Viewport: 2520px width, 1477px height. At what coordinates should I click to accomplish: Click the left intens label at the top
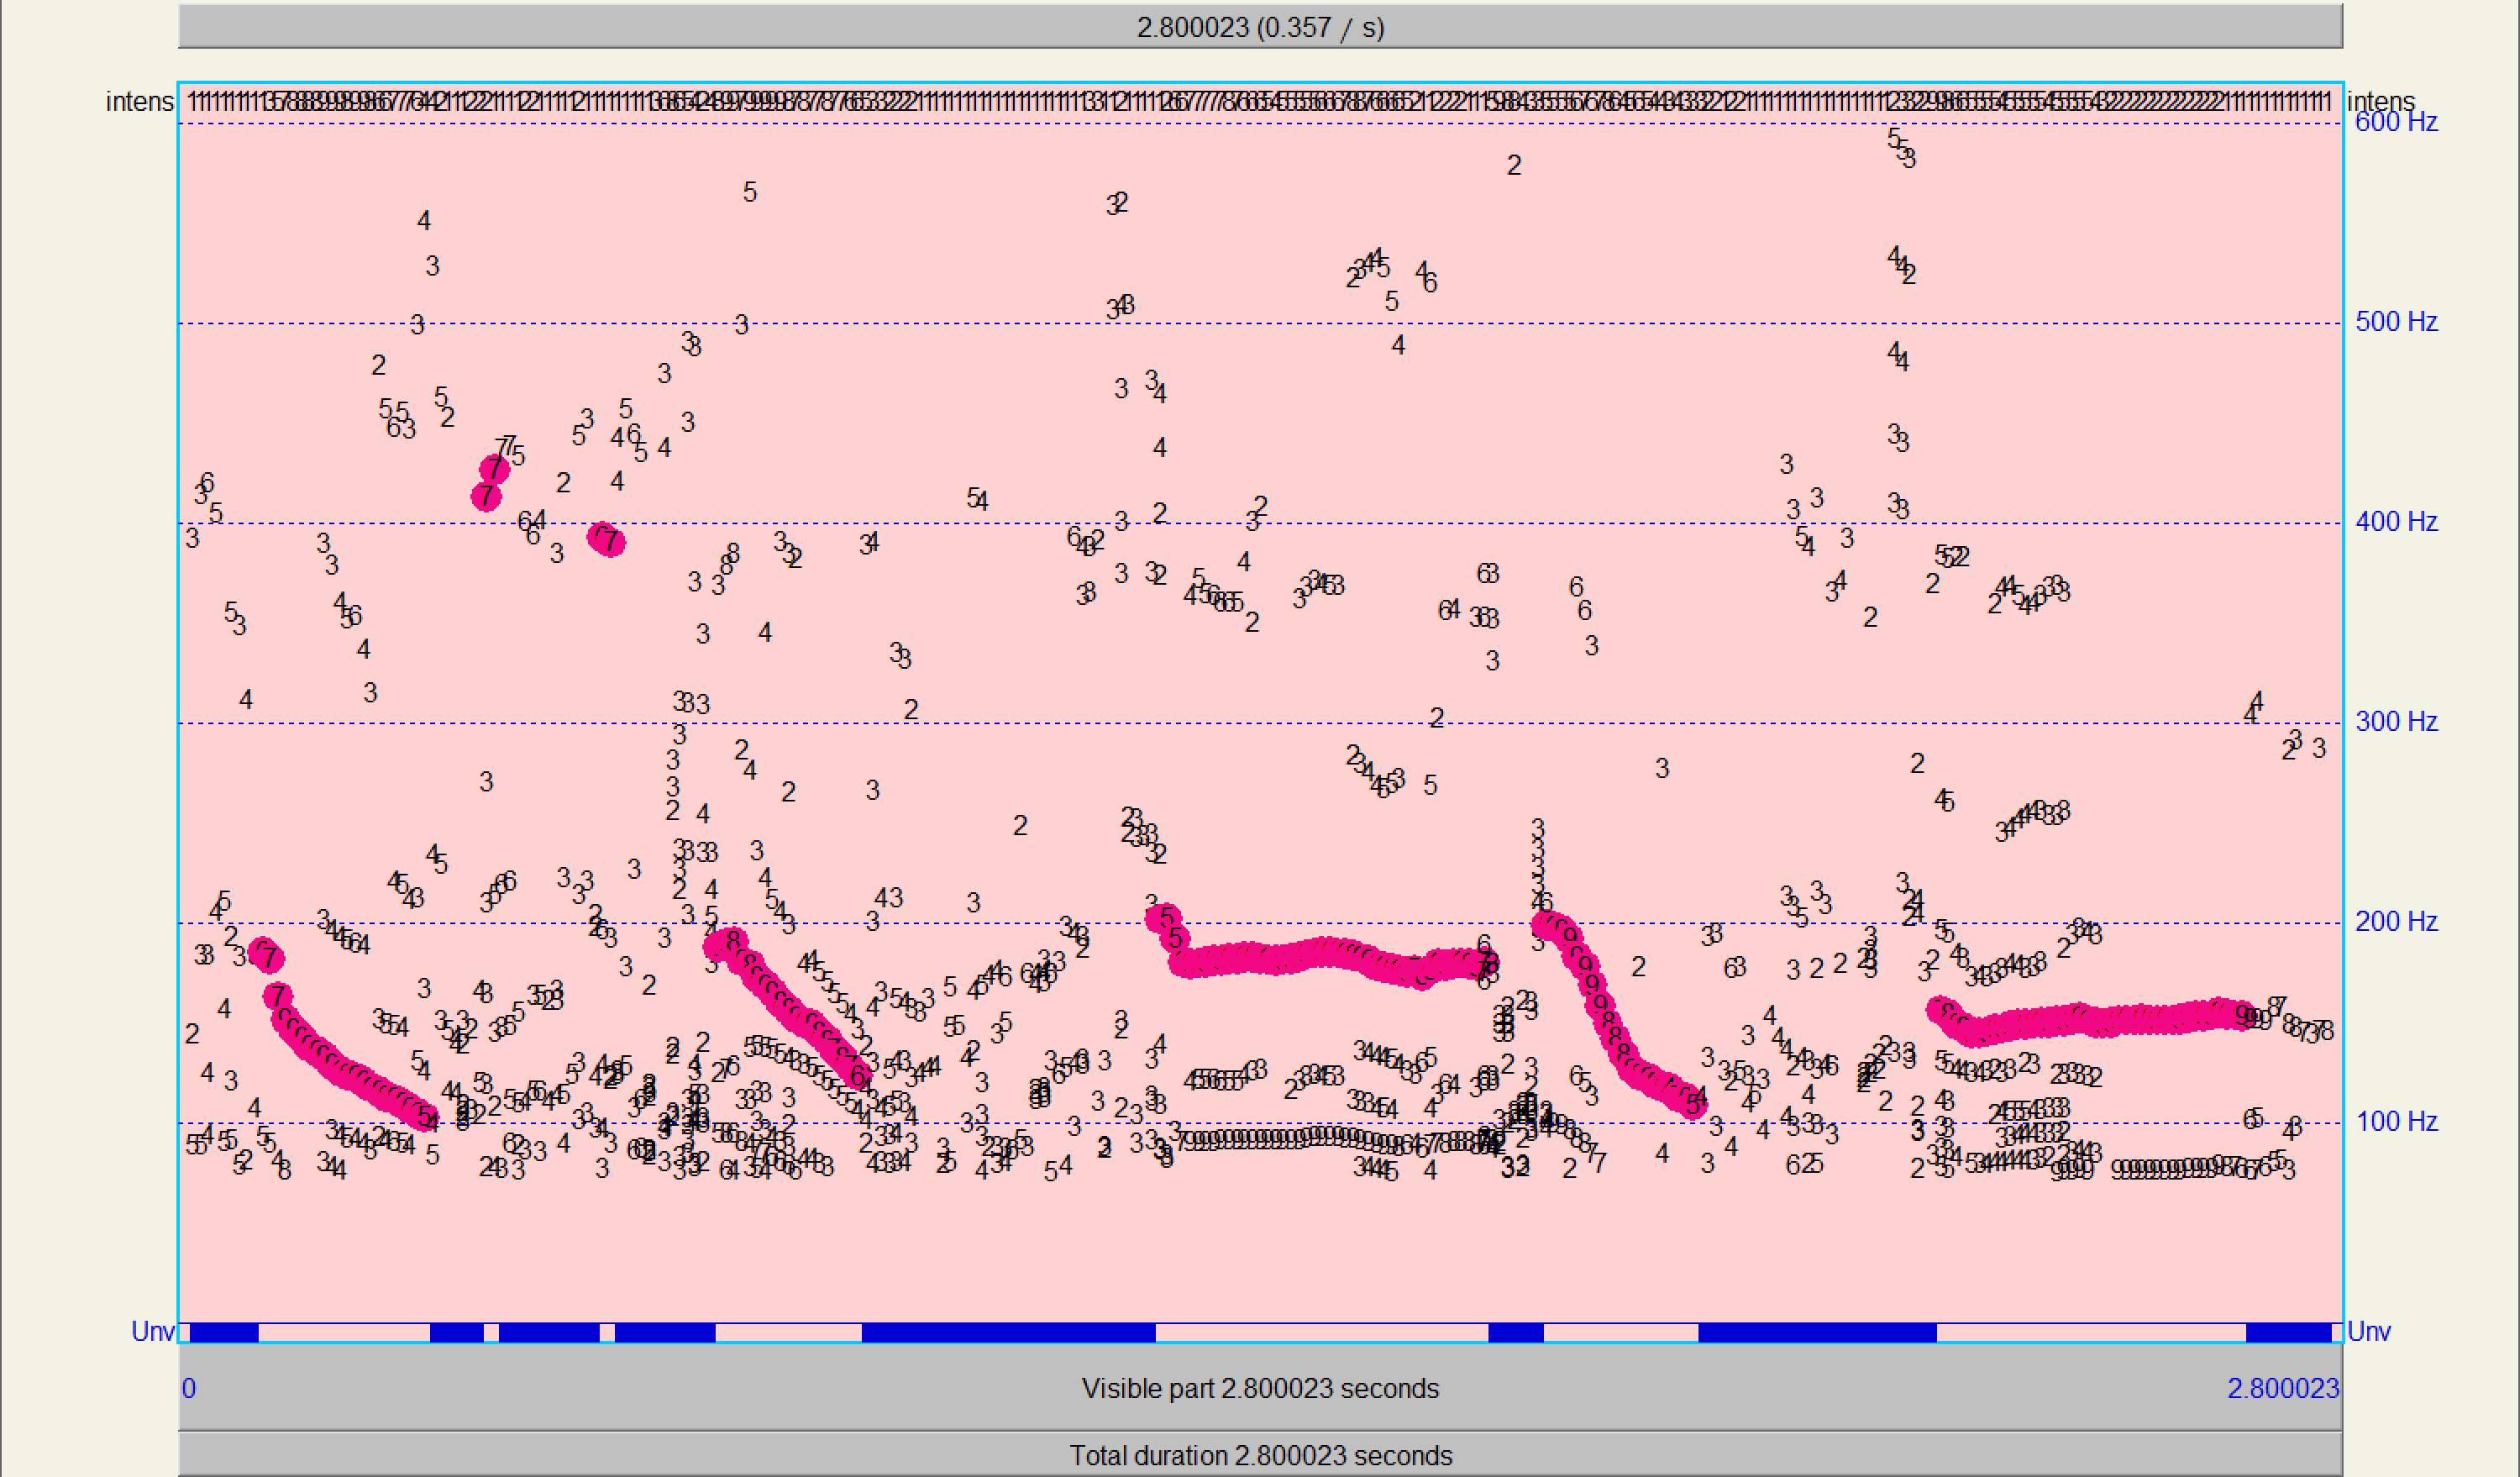[140, 102]
